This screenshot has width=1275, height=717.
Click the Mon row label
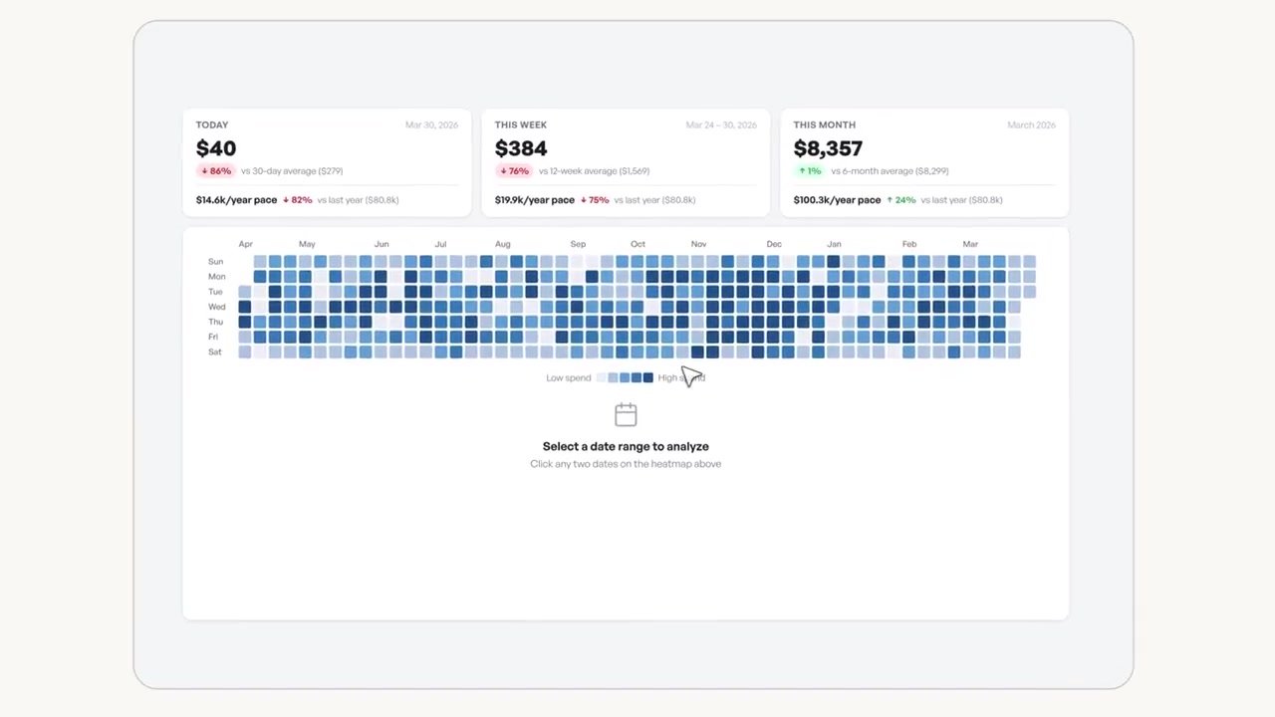(x=216, y=277)
